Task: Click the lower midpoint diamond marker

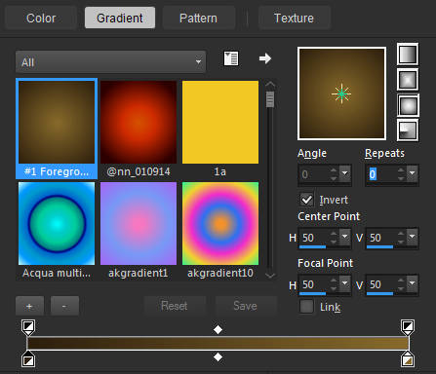Action: 218,357
